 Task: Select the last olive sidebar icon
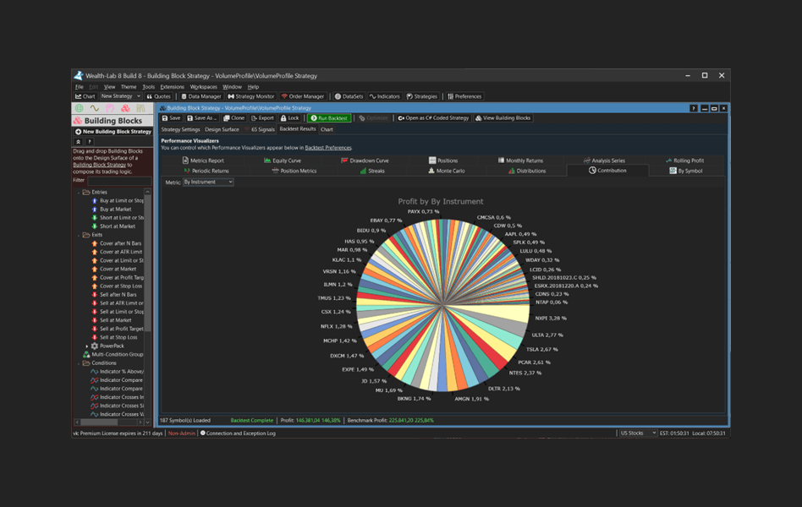(140, 108)
